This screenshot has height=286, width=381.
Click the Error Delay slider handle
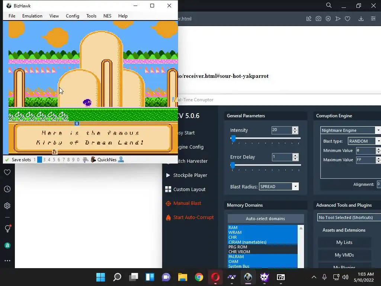[x=233, y=165]
